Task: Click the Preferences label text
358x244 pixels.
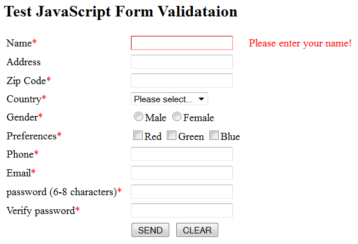Action: (x=31, y=136)
